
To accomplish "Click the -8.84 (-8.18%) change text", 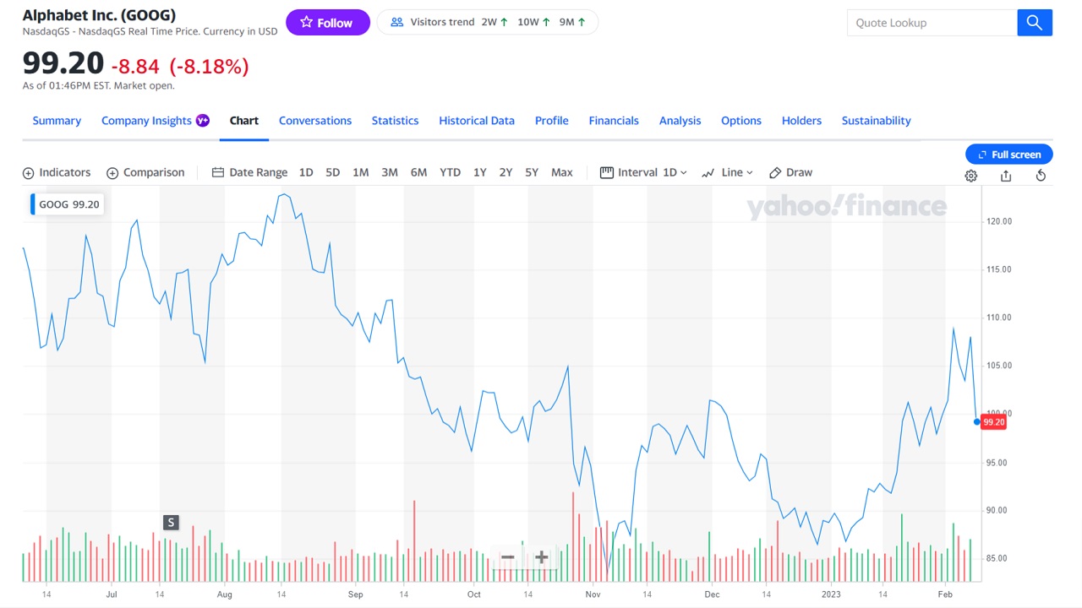I will point(180,66).
